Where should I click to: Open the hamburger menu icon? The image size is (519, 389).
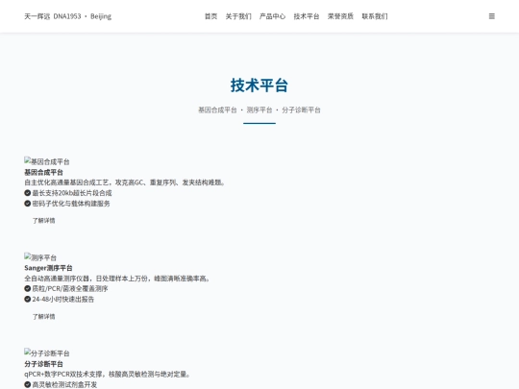tap(491, 16)
